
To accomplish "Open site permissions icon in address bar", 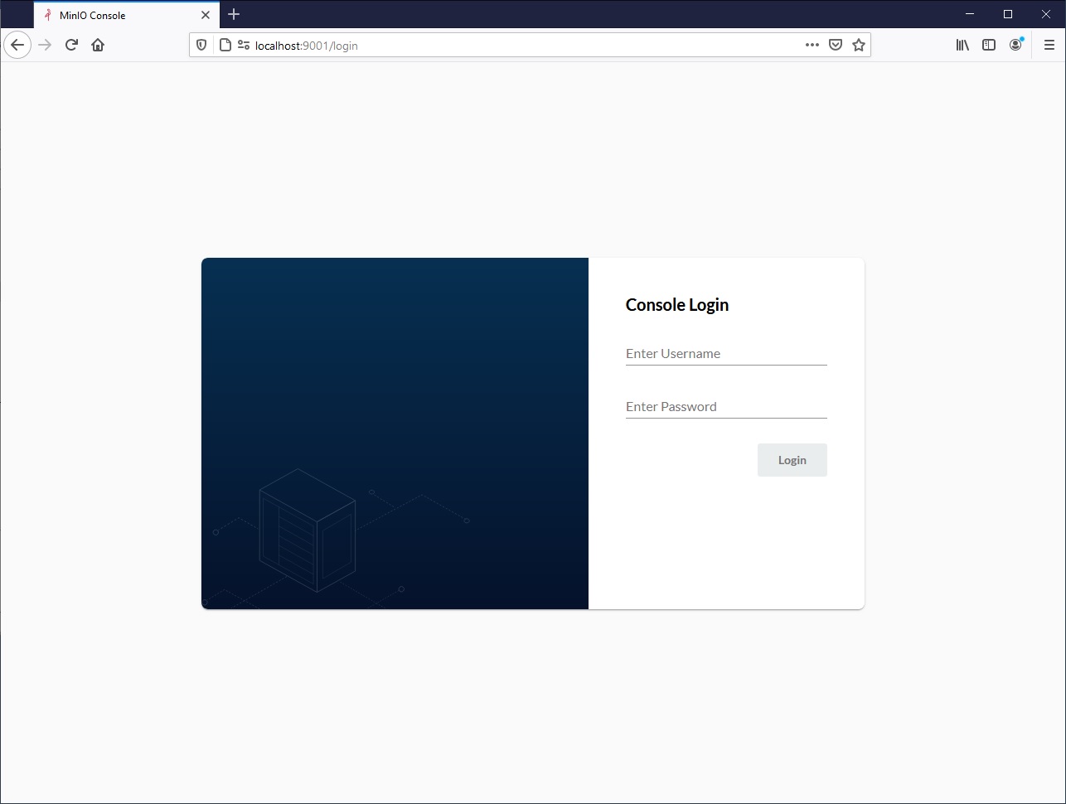I will click(x=244, y=45).
